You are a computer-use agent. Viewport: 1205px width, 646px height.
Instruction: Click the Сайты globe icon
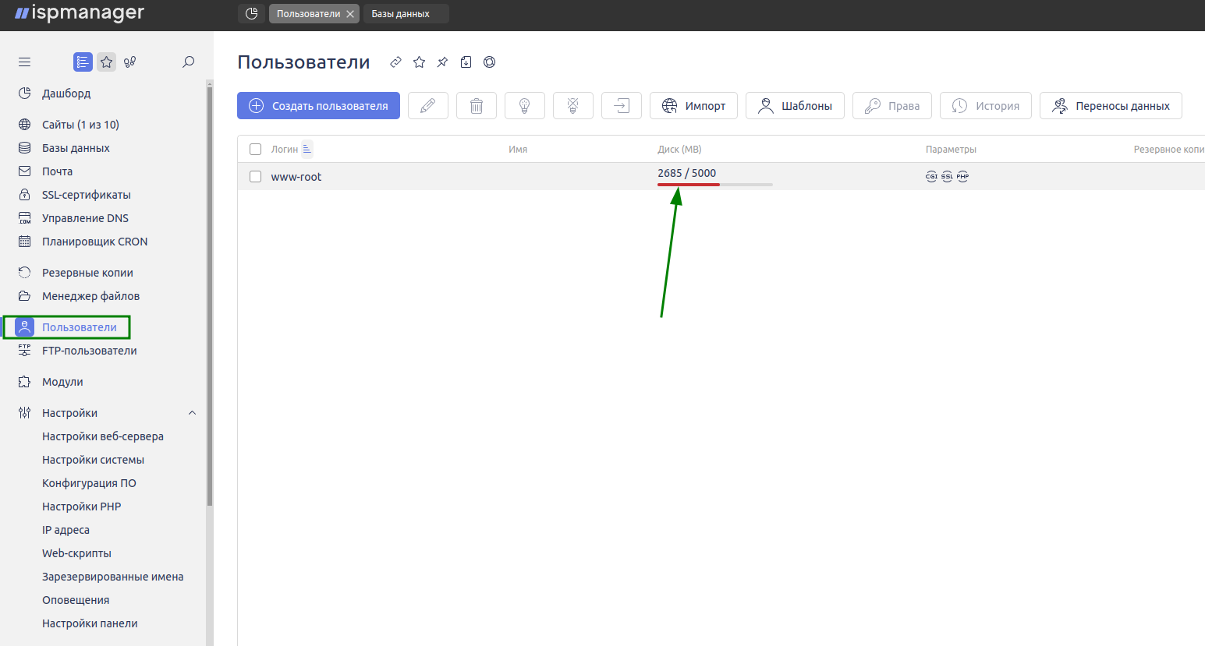point(25,125)
